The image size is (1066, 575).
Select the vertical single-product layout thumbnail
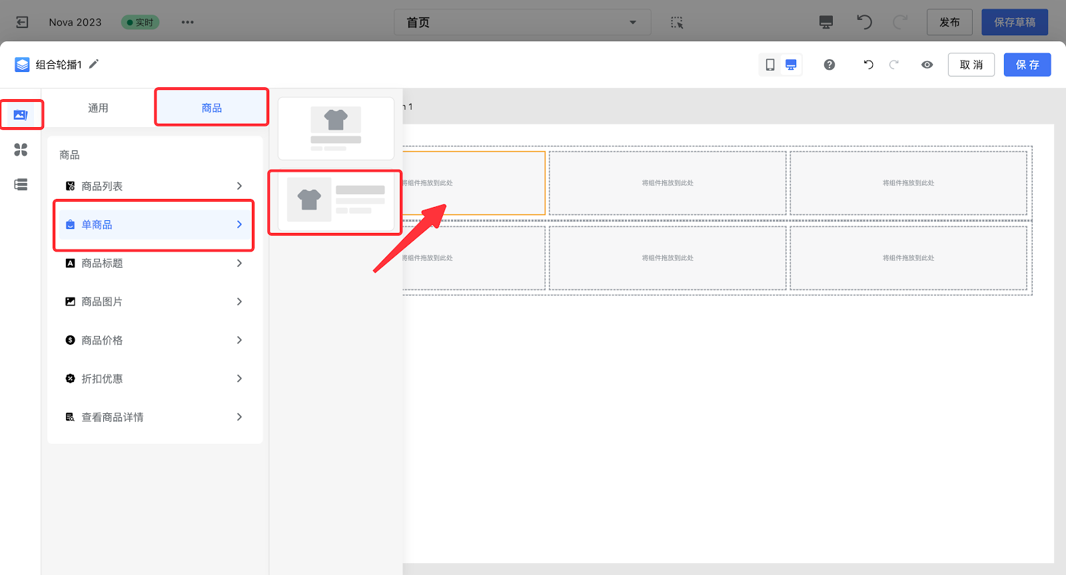336,128
